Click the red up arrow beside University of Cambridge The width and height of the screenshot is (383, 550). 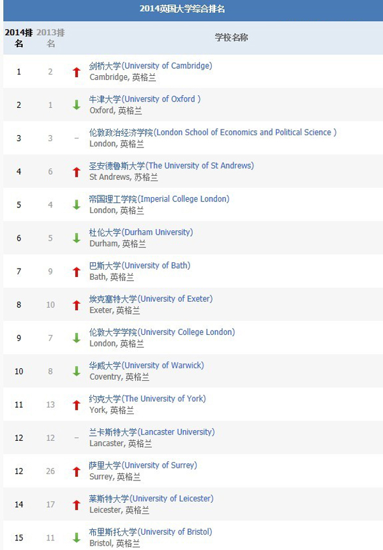pyautogui.click(x=77, y=72)
